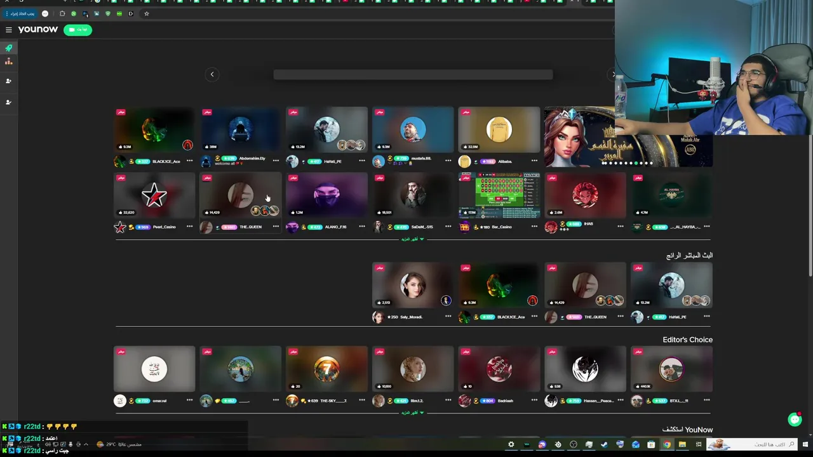Image resolution: width=813 pixels, height=457 pixels.
Task: Open more options for Badriaah stream
Action: [535, 401]
